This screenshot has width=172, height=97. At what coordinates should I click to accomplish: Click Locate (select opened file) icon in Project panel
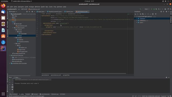tap(27, 12)
